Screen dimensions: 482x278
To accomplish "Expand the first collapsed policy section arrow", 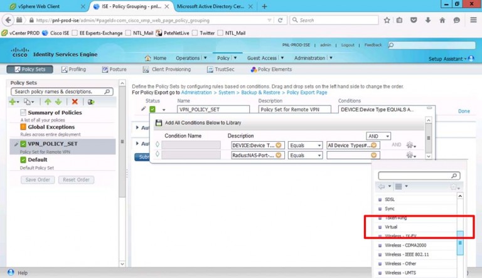I will click(x=137, y=127).
